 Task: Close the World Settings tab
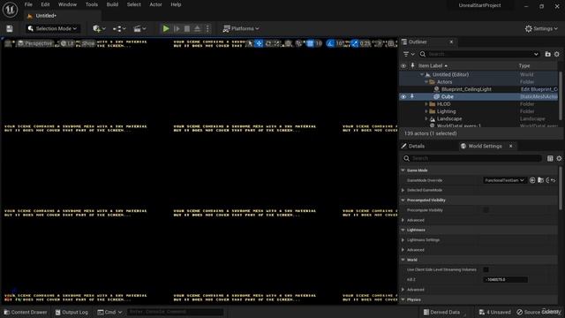point(510,146)
